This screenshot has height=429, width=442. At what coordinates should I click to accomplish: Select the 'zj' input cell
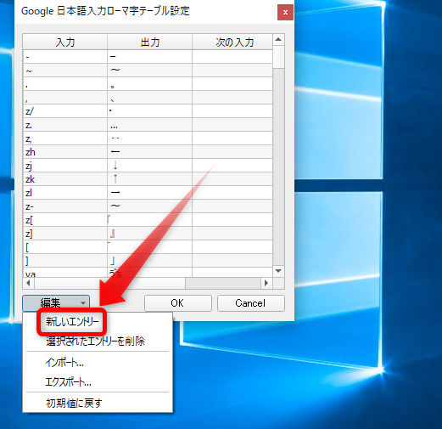[65, 166]
